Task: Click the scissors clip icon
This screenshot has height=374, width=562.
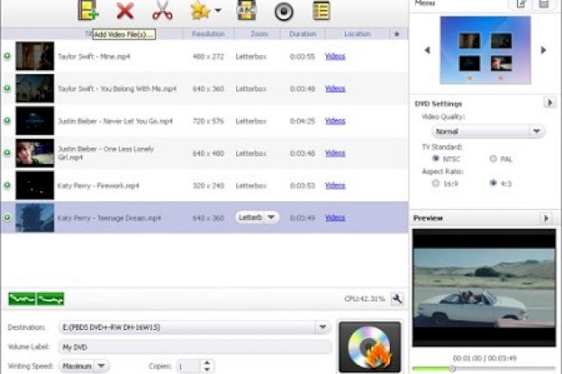Action: (163, 10)
